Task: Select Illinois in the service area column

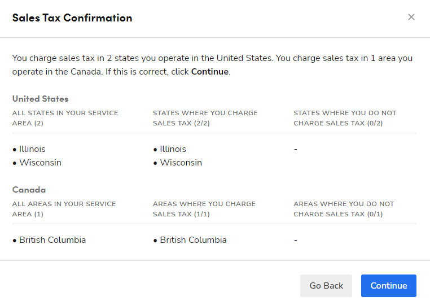Action: pos(32,149)
